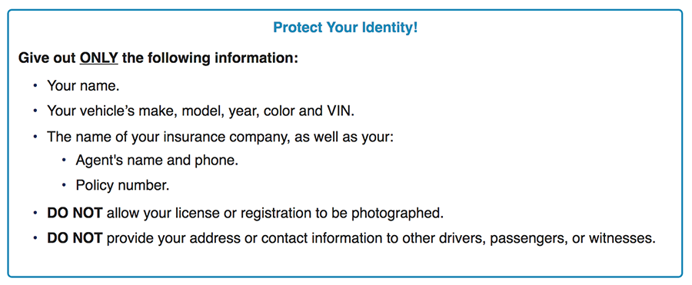
Task: Click the 'Protect Your Identity!' heading
Action: (x=345, y=28)
